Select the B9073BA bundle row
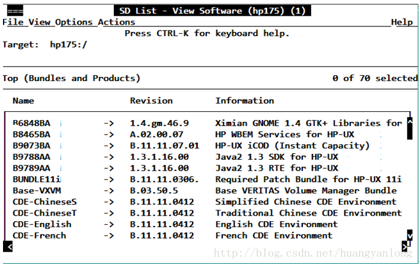 (207, 146)
